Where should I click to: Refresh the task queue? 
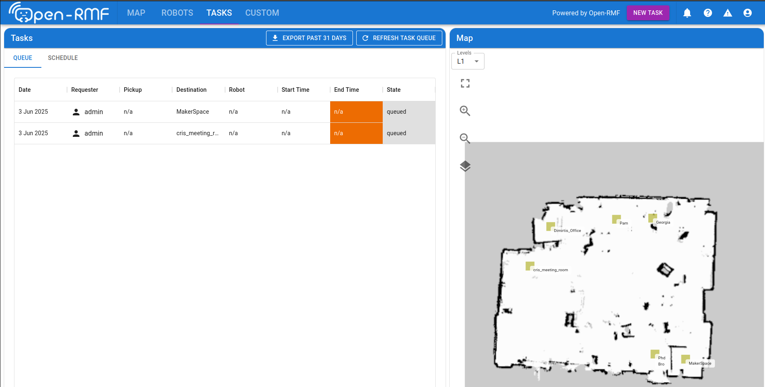(399, 38)
